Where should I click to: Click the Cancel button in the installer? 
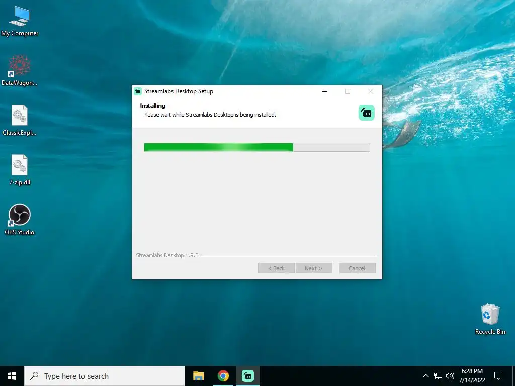357,268
